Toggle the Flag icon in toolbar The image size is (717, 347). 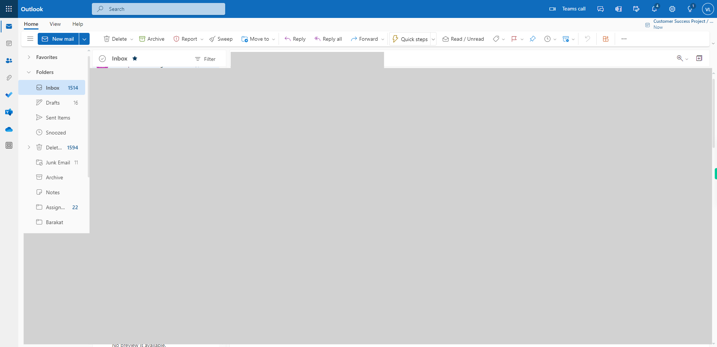tap(514, 39)
